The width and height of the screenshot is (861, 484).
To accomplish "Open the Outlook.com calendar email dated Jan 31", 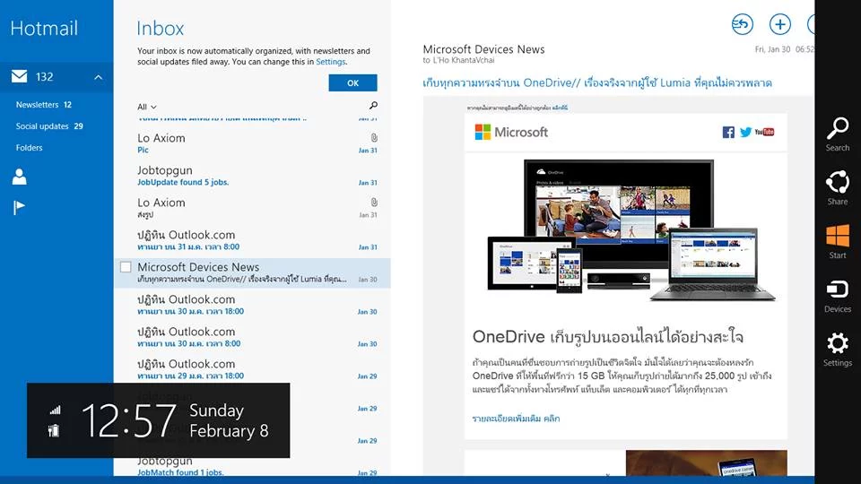I will 253,240.
